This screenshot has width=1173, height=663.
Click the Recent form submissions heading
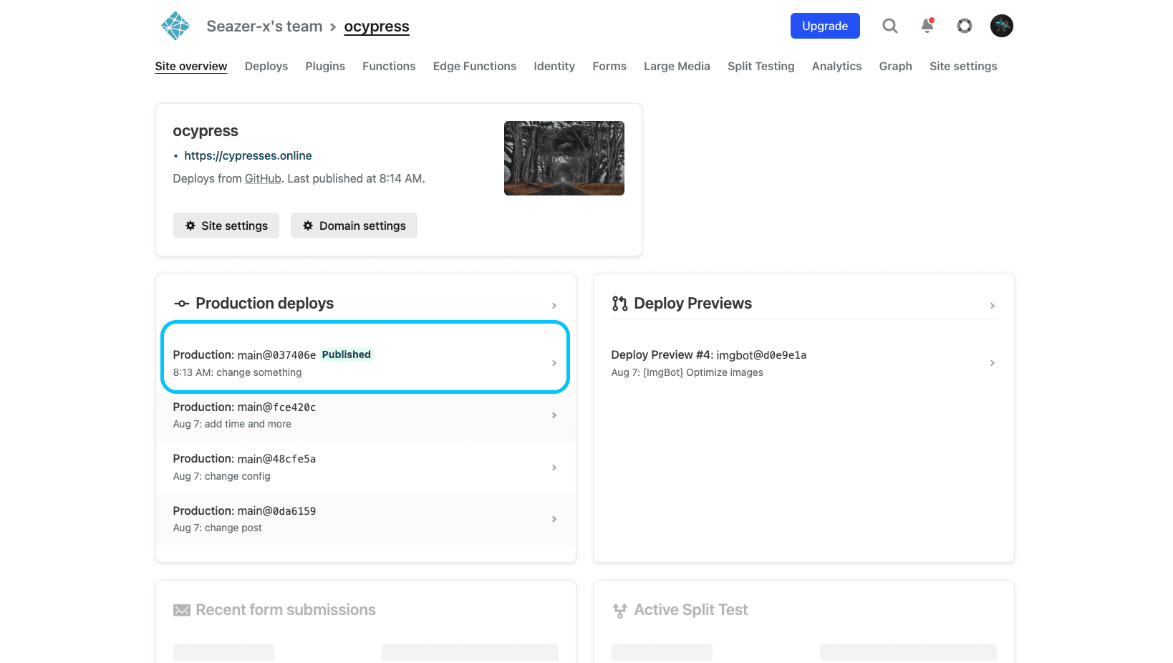[286, 610]
